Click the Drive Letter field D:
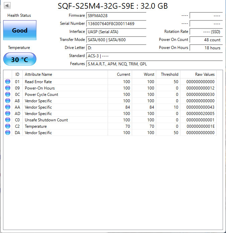This screenshot has height=233, width=226. tap(116, 48)
